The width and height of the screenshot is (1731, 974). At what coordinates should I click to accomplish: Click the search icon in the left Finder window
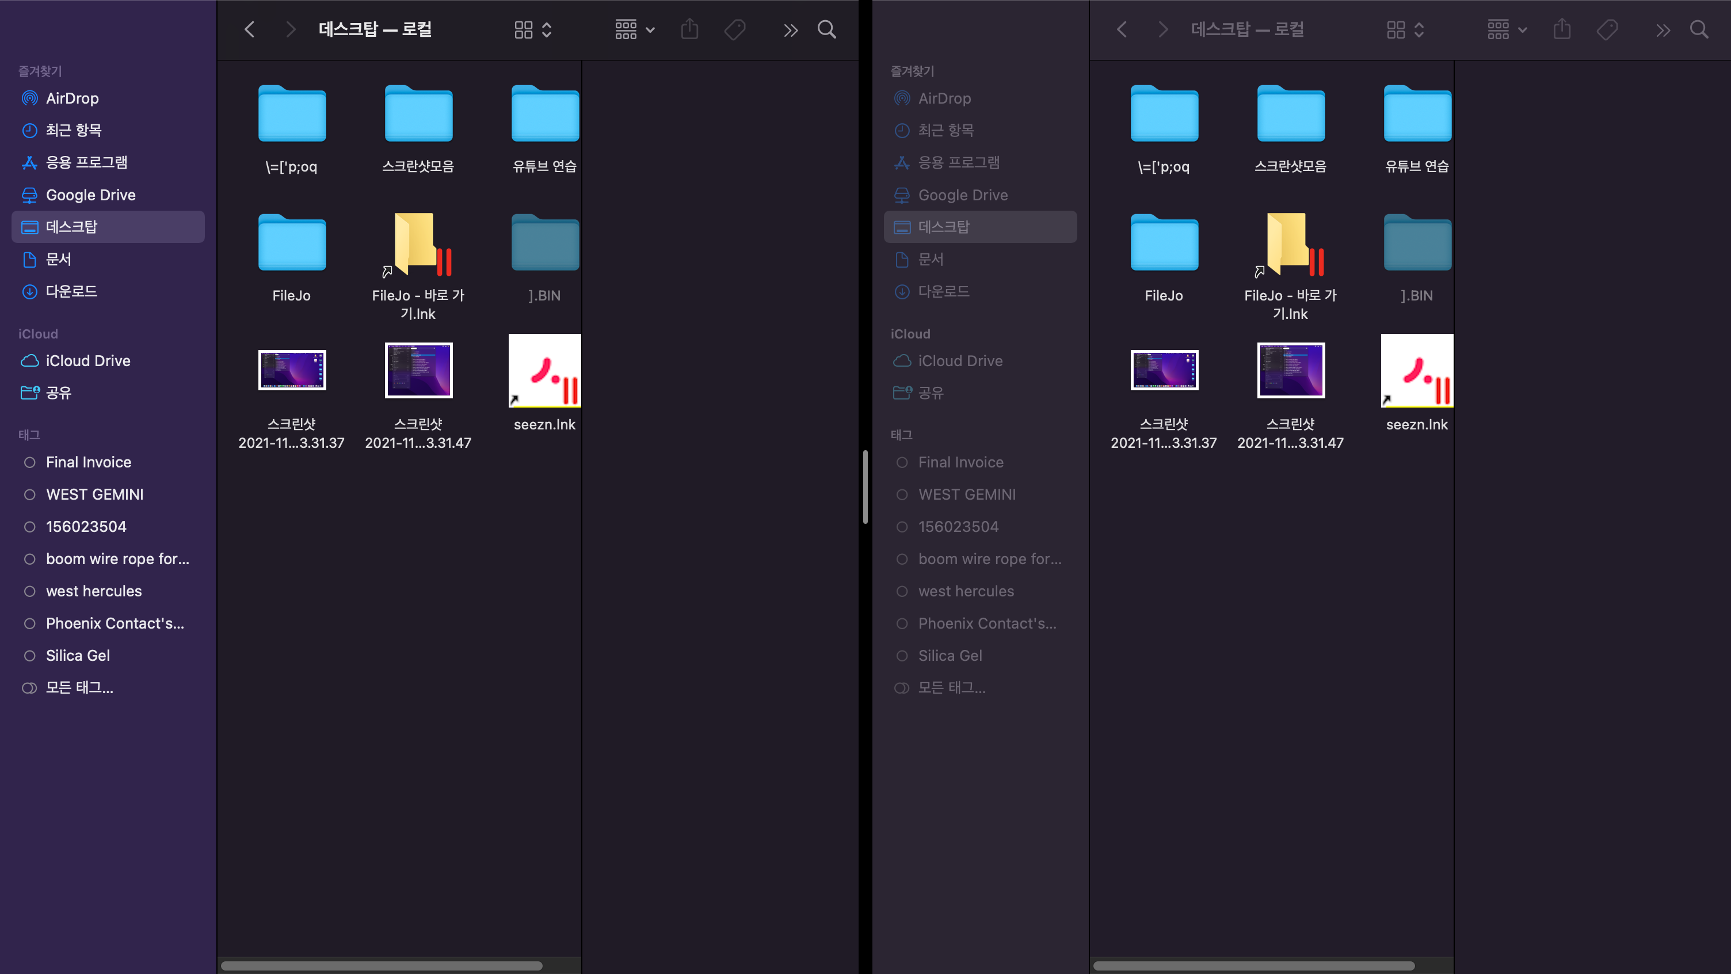click(826, 29)
